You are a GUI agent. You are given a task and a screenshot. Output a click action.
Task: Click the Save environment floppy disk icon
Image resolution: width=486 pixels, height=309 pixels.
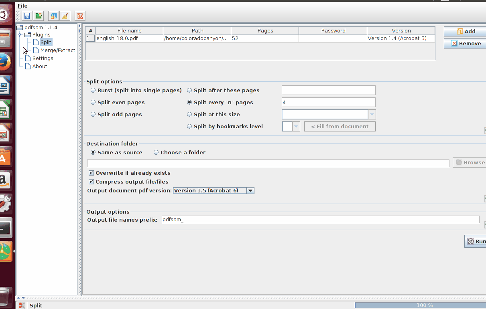27,16
